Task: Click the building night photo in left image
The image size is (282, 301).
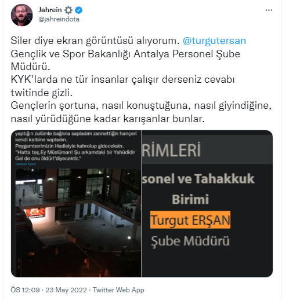Action: 78,222
